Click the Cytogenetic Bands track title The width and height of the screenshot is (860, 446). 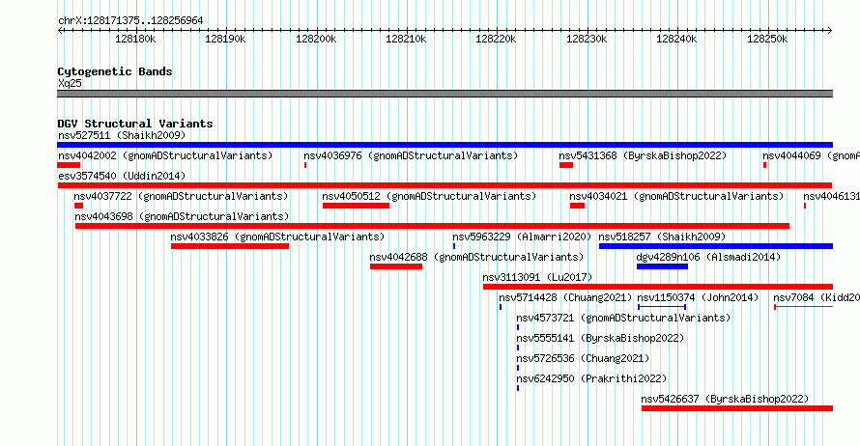(x=115, y=71)
